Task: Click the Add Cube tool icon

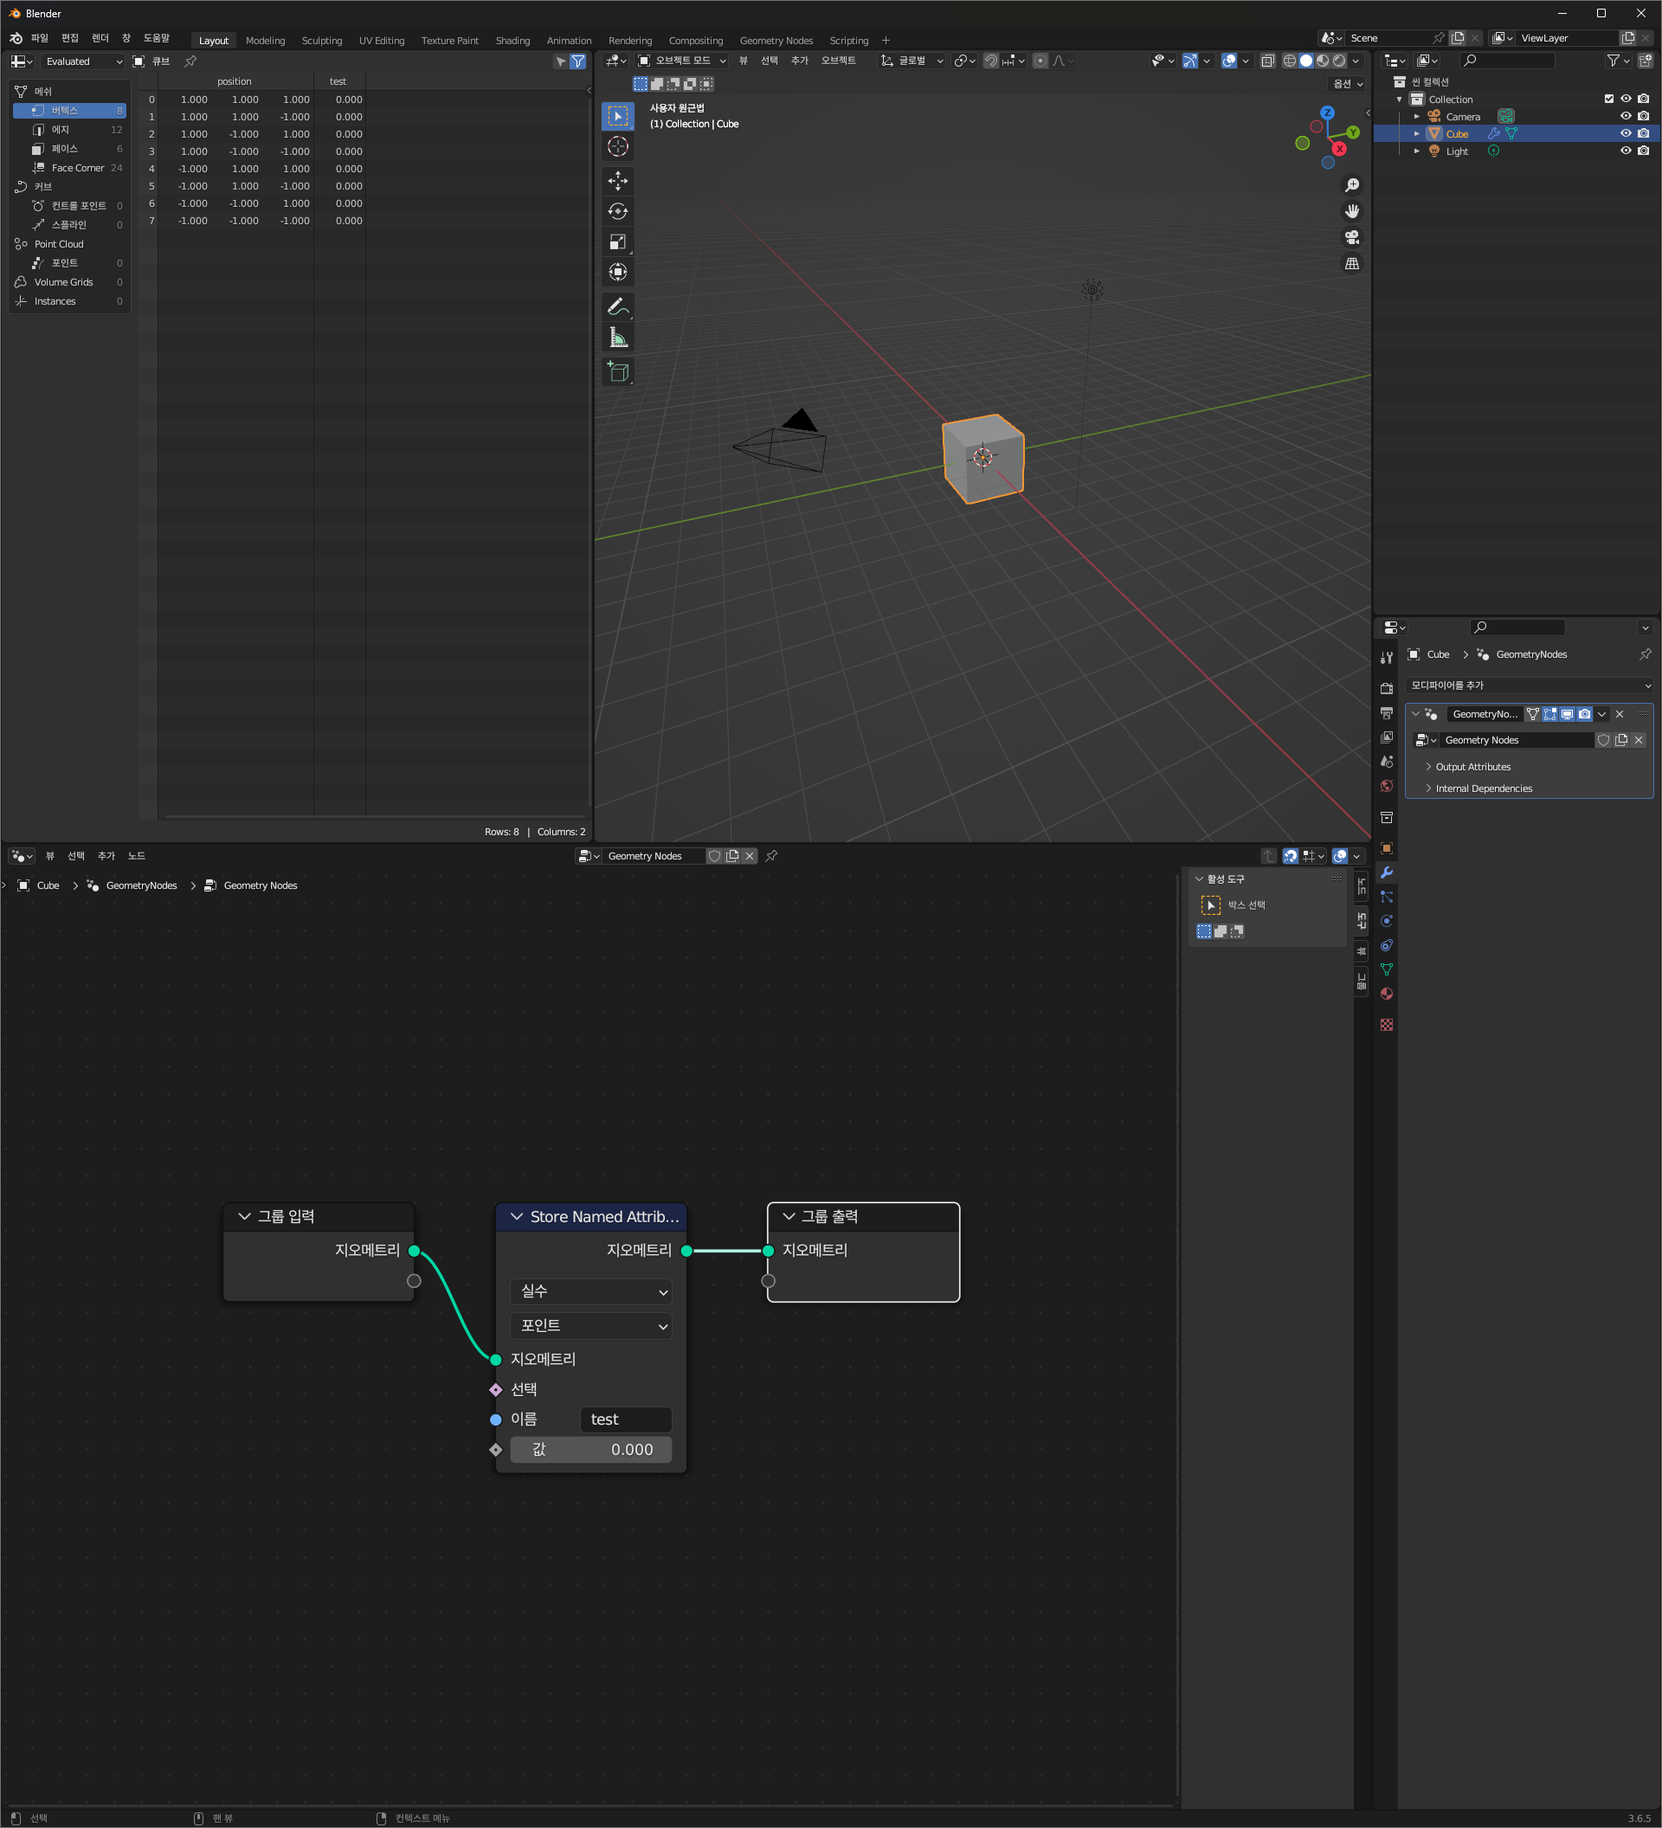Action: pos(617,372)
